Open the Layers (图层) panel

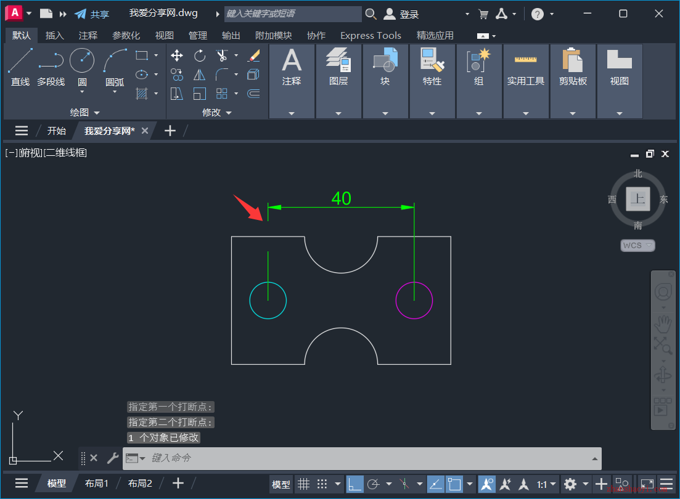click(338, 81)
